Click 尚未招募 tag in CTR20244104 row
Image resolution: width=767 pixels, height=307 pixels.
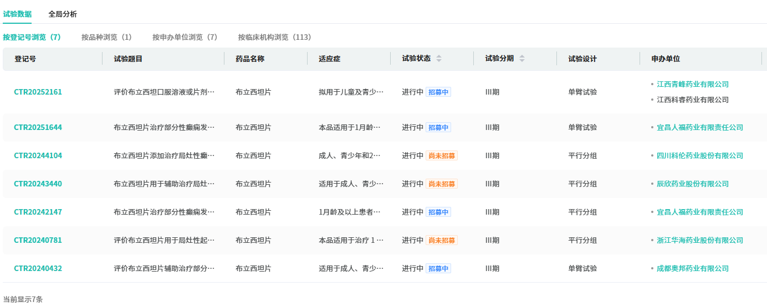[442, 155]
